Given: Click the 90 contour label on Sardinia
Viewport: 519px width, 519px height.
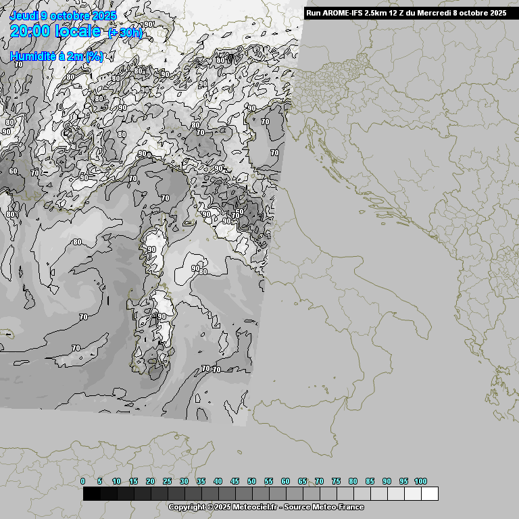Looking at the screenshot, I should click(162, 316).
